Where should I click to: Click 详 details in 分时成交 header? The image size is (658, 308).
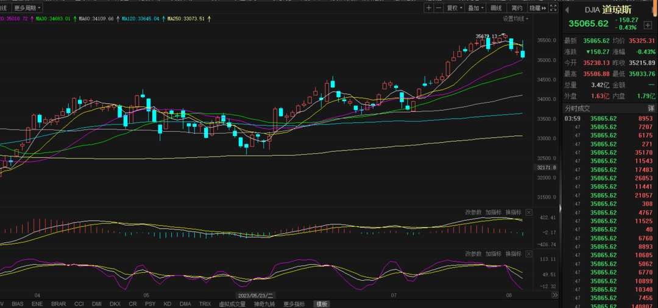tap(652, 108)
